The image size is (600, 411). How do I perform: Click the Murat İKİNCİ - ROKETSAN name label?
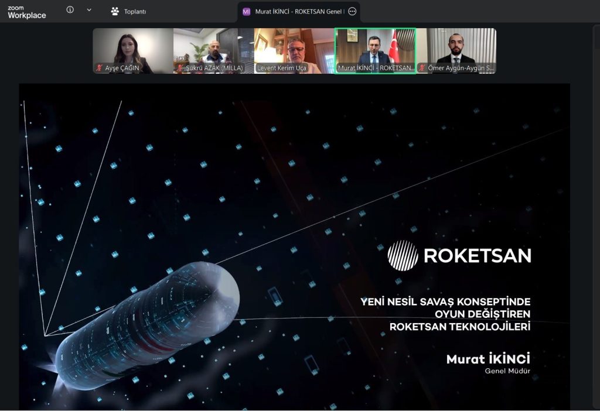click(375, 68)
